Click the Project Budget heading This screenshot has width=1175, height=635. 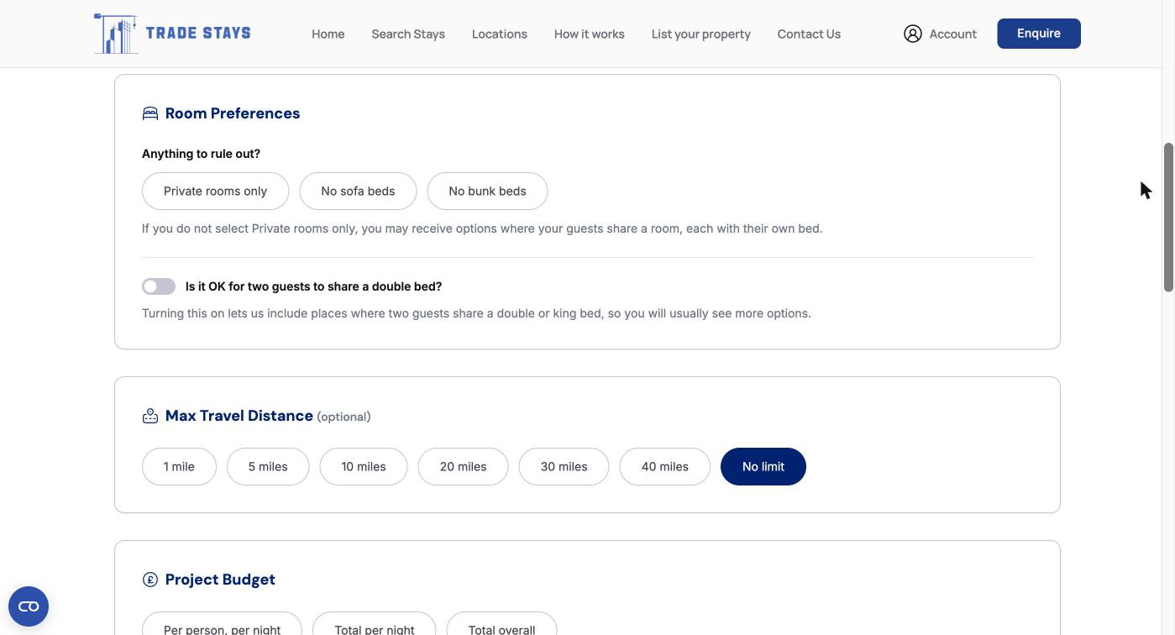click(220, 580)
